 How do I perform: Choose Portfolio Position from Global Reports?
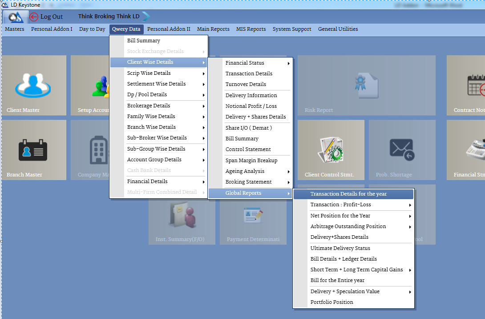tap(331, 302)
